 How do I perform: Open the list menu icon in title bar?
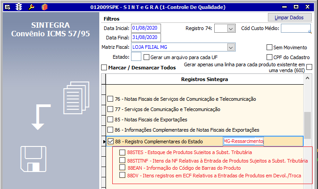tap(8, 7)
